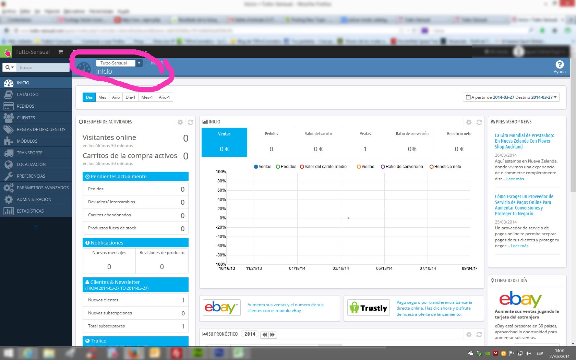The width and height of the screenshot is (576, 360).
Task: Select the Año period tab
Action: tap(116, 97)
